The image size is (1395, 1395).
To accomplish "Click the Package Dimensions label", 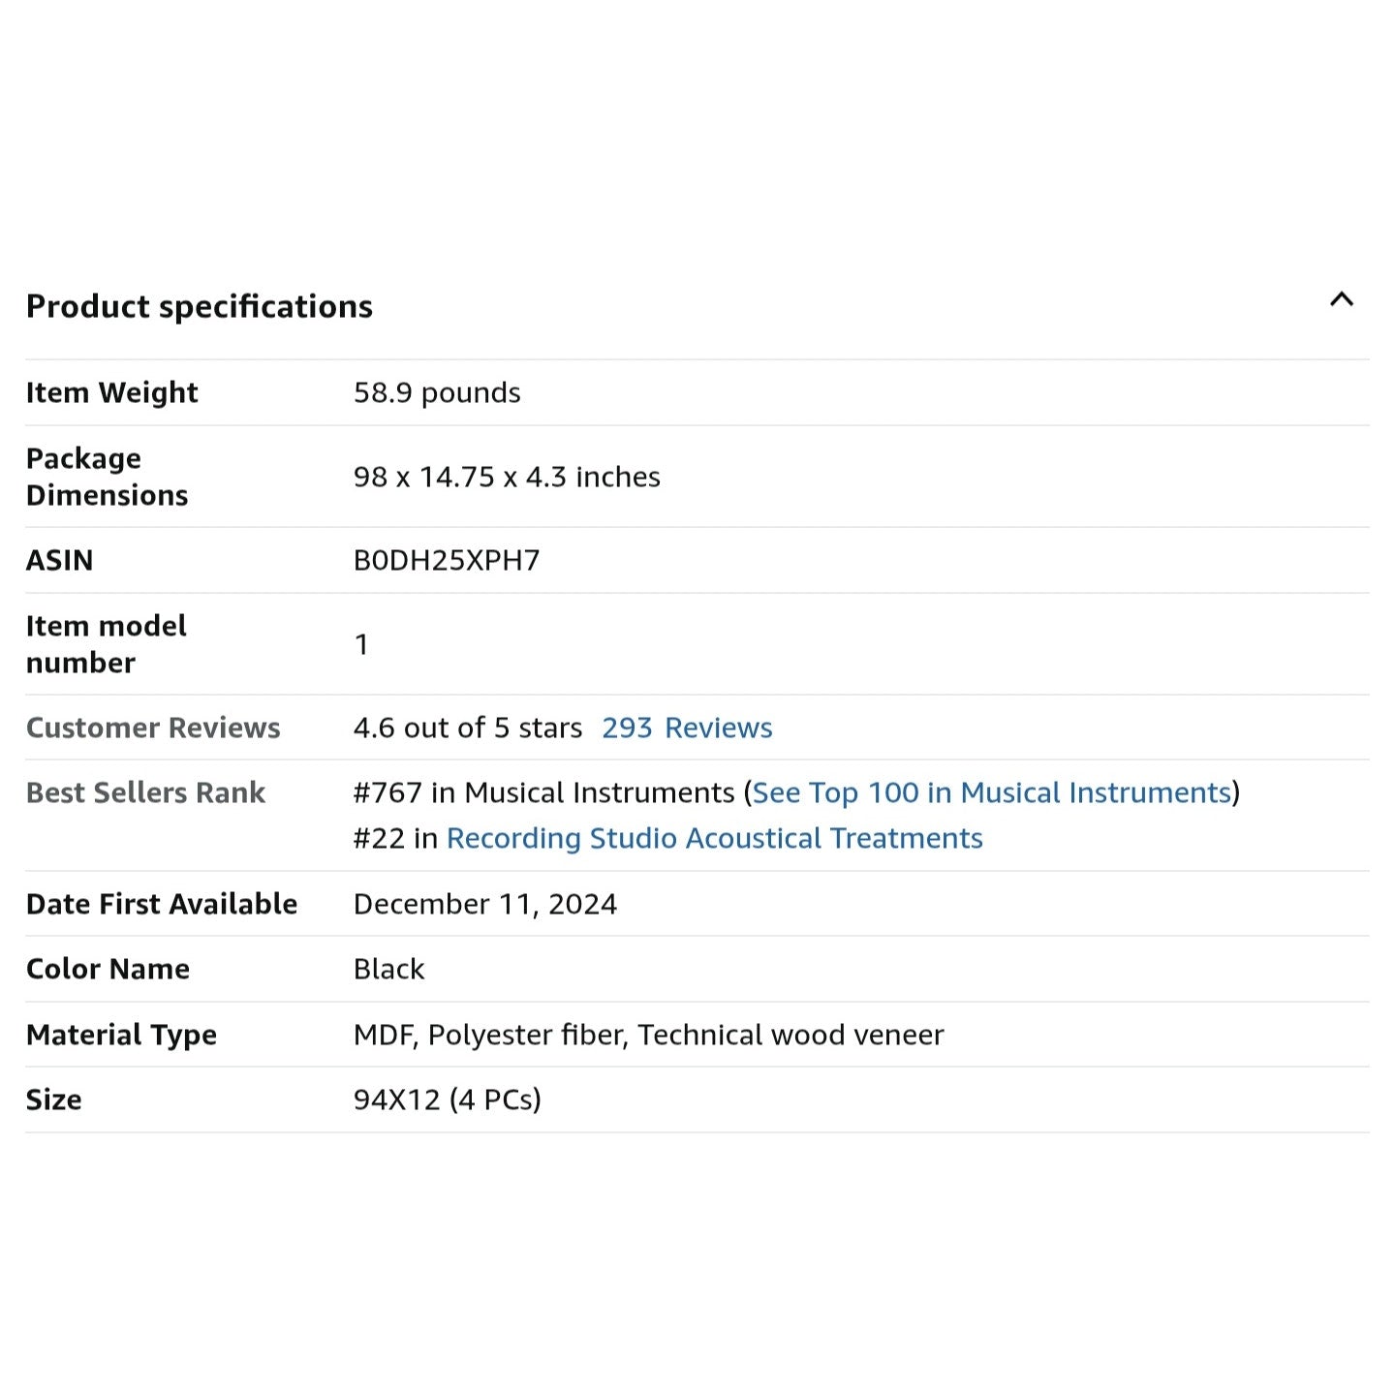I will click(x=107, y=477).
